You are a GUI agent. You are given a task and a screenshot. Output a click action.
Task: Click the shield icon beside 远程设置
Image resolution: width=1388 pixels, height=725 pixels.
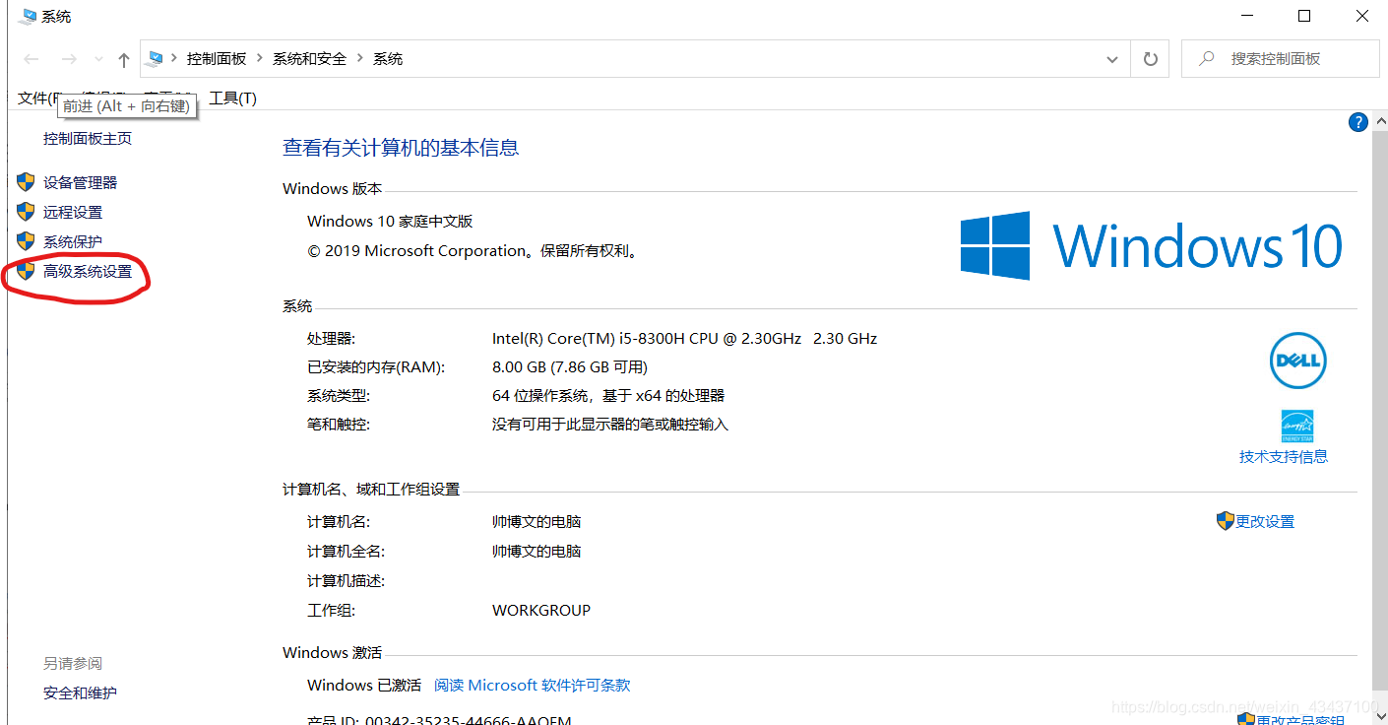point(26,212)
